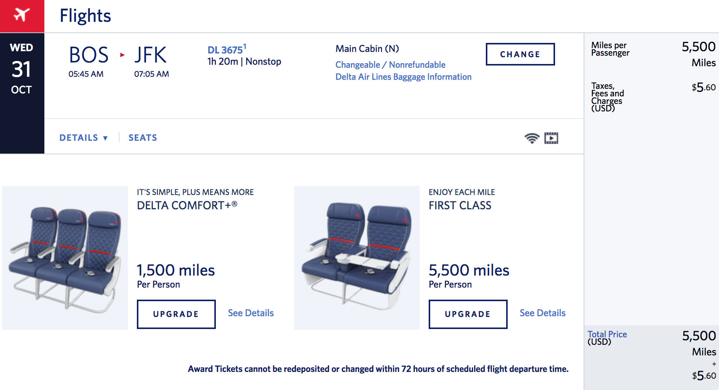Click the Main Cabin (N) fare class label
719x390 pixels.
(367, 49)
